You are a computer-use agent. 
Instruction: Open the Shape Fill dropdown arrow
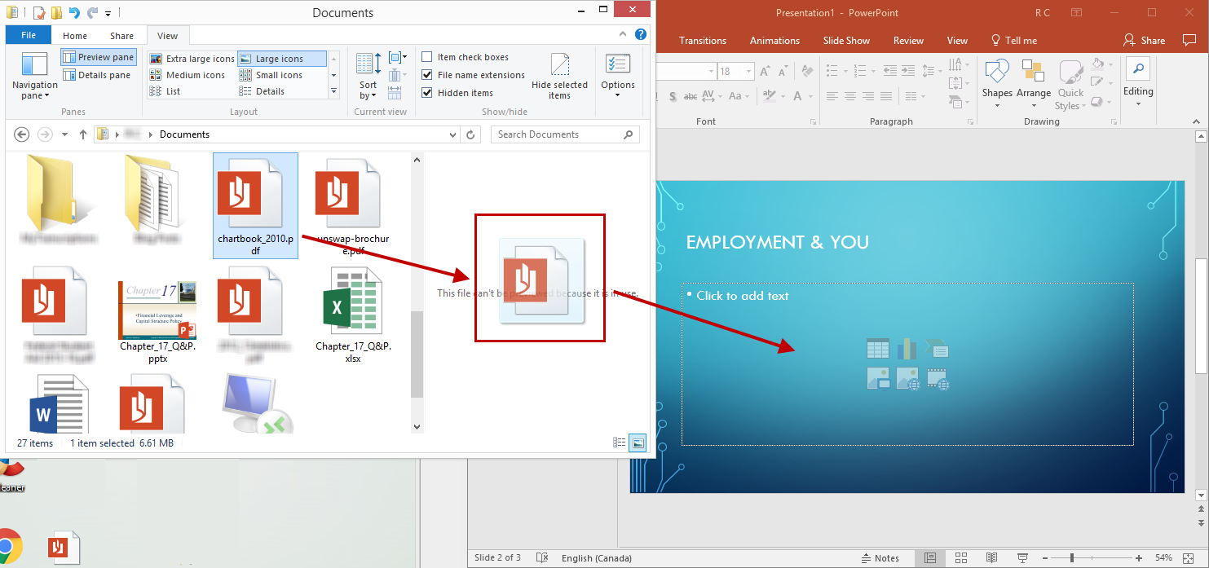coord(1111,64)
